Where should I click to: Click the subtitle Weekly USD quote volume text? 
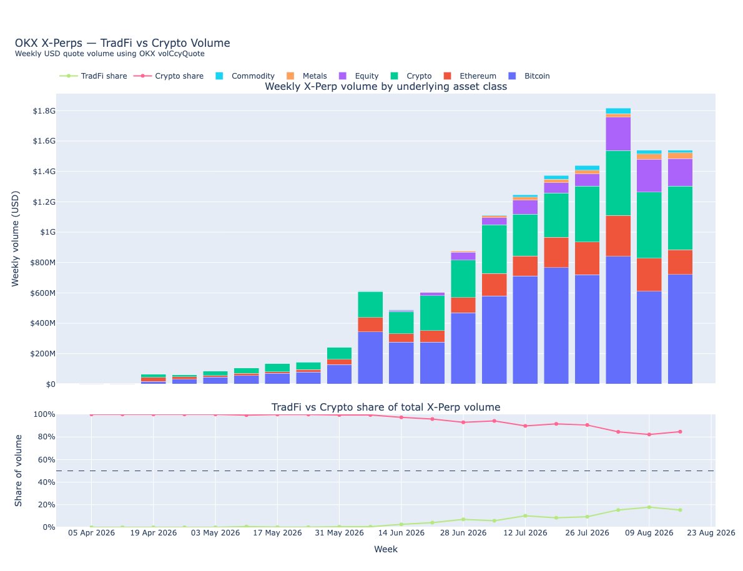coord(109,54)
